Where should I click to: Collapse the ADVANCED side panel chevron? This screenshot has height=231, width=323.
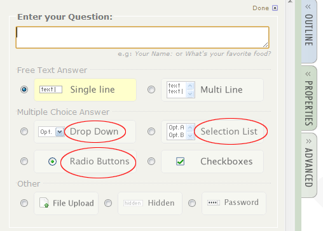[x=308, y=141]
